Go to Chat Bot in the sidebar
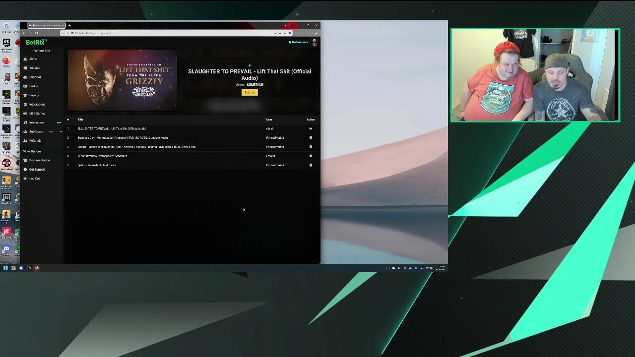635x357 pixels. pyautogui.click(x=35, y=77)
